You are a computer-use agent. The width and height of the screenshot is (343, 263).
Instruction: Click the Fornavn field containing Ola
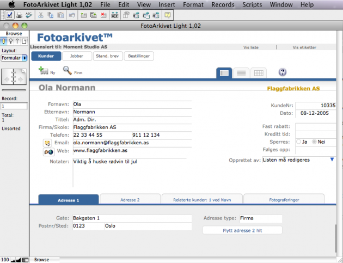(132, 105)
